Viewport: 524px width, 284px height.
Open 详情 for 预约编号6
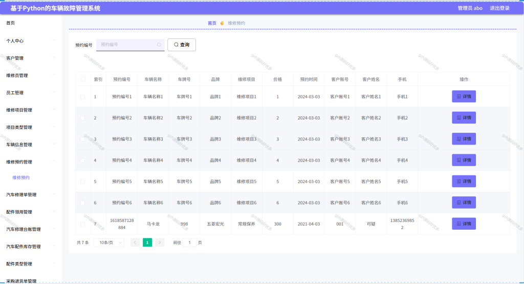click(x=464, y=202)
